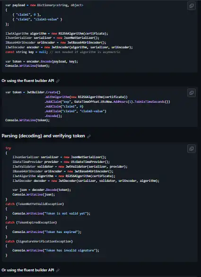Click anchor icon of fluent builder heading above JwtBuilder.Create
The width and height of the screenshot is (201, 277).
58,81
